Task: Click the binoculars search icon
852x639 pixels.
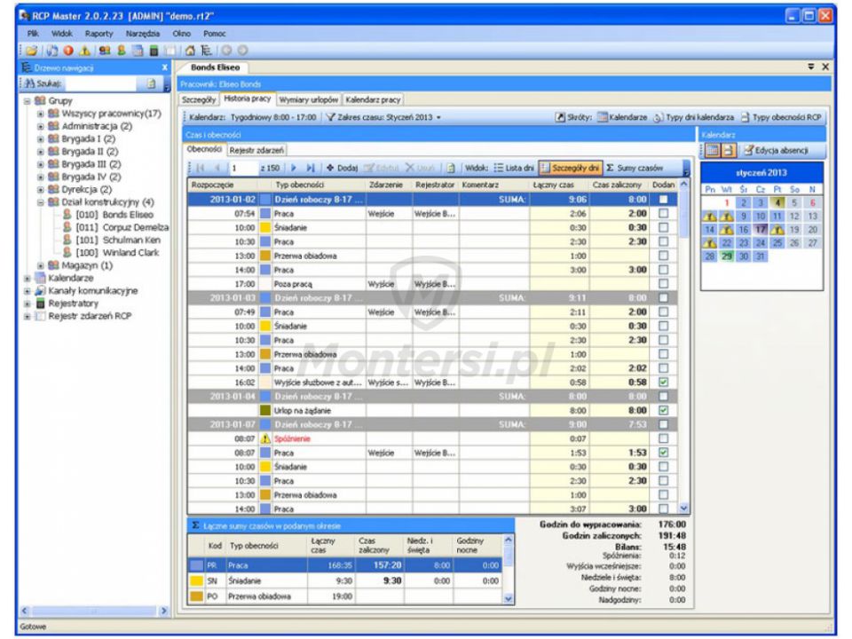Action: pyautogui.click(x=29, y=83)
